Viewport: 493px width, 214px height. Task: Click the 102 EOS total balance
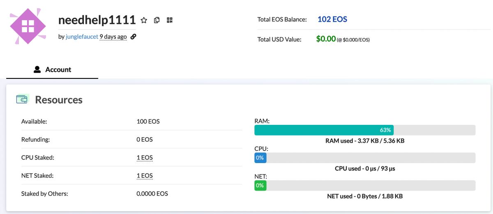332,19
